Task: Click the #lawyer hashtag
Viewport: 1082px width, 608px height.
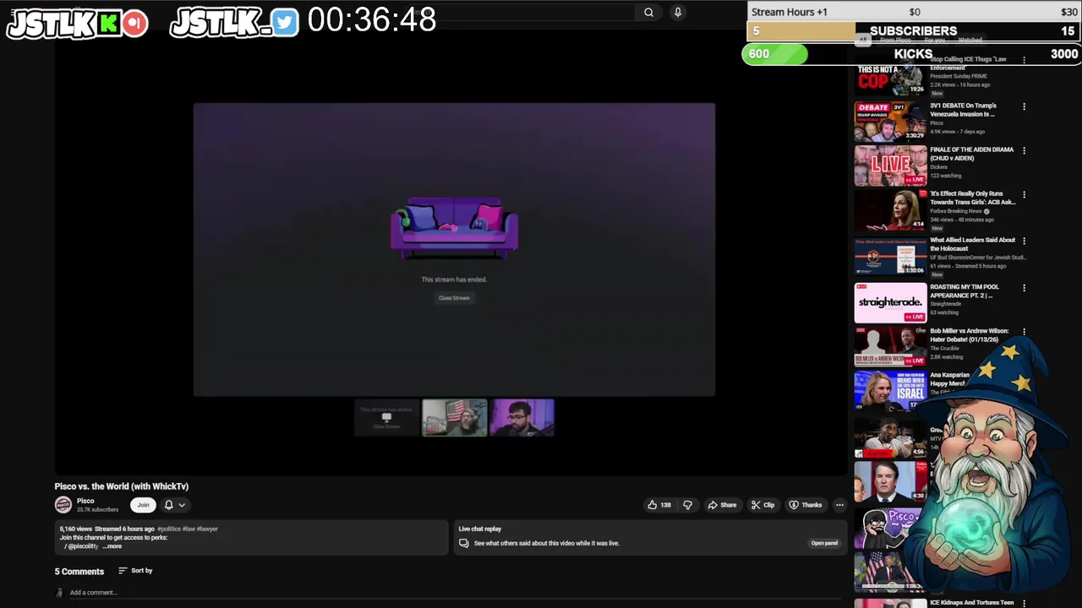Action: 207,529
